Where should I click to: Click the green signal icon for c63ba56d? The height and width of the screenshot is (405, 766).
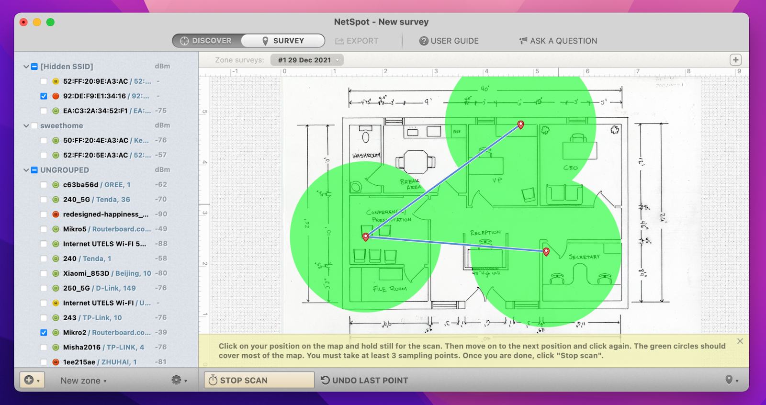[x=56, y=185]
